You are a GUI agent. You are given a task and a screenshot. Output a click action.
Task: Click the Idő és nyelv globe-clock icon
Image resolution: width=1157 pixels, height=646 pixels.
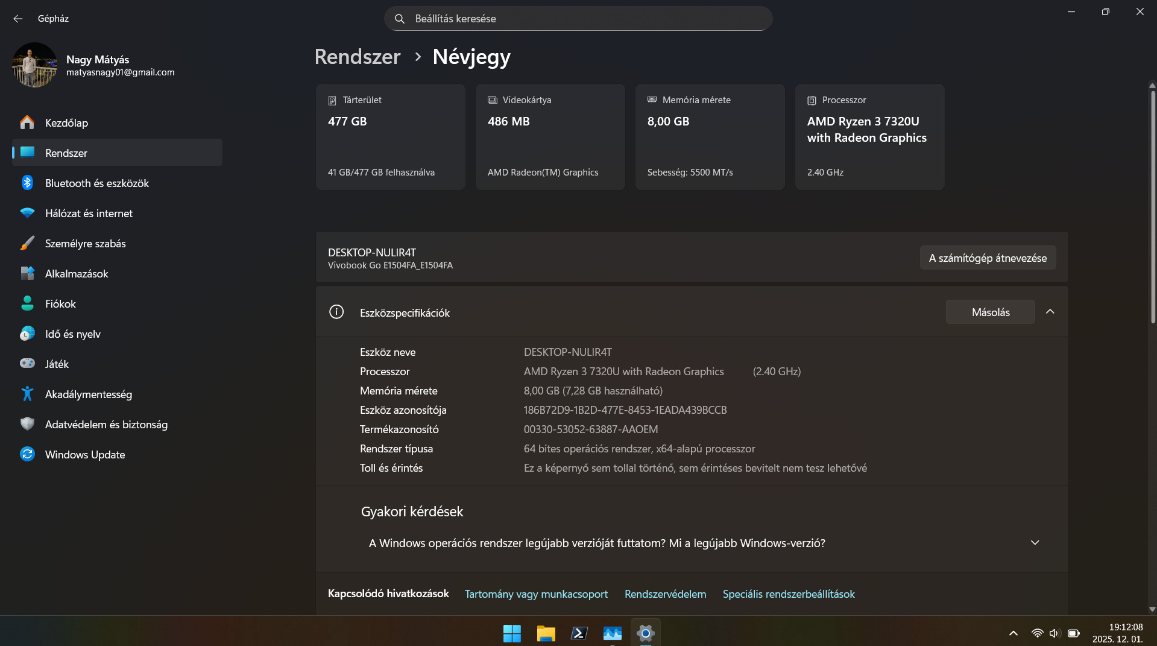pyautogui.click(x=27, y=334)
